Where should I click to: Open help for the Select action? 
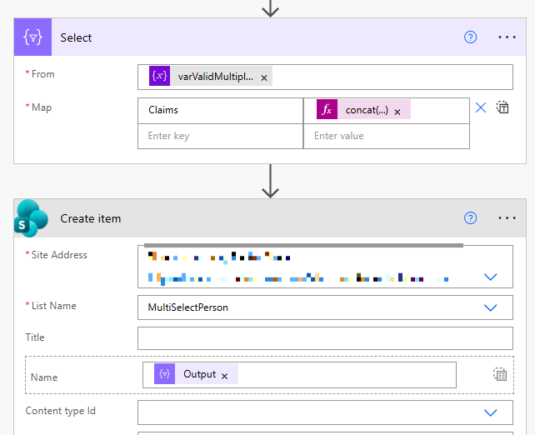pos(471,37)
